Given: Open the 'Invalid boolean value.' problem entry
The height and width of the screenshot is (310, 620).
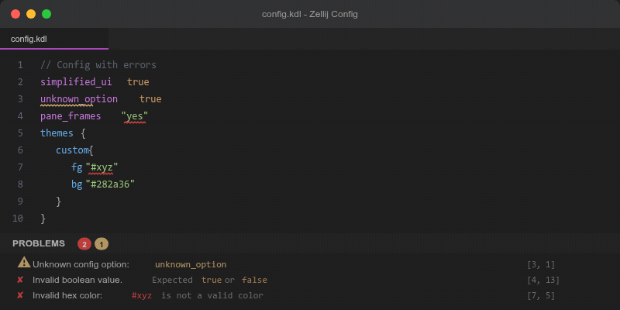Looking at the screenshot, I should click(x=310, y=280).
